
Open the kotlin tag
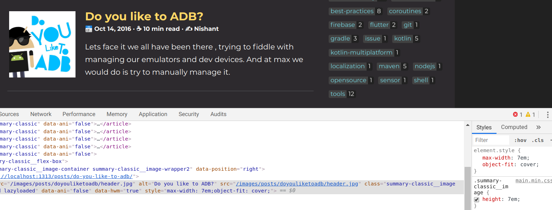tap(402, 39)
